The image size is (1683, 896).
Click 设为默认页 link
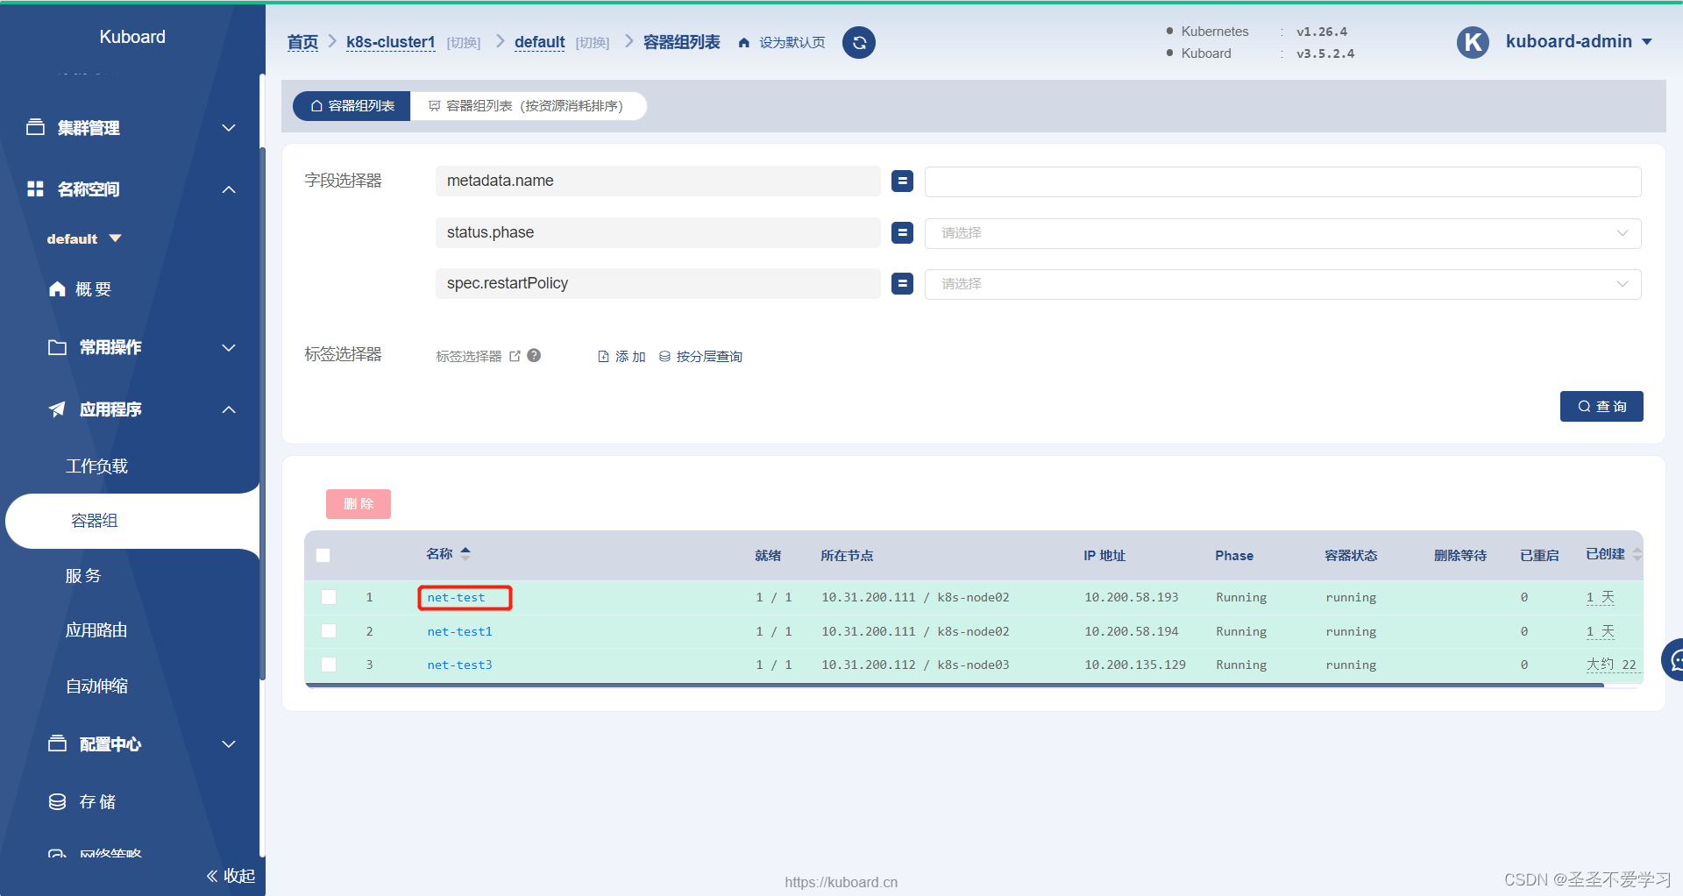[x=792, y=43]
